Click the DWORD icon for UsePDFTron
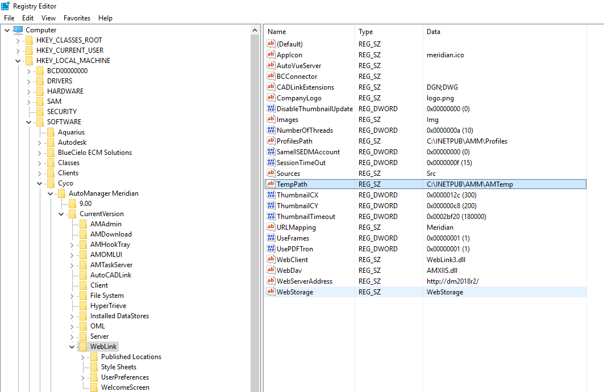Image resolution: width=604 pixels, height=392 pixels. tap(271, 248)
